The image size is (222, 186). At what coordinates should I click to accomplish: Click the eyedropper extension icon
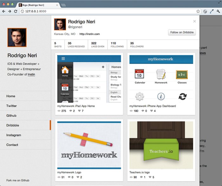click(212, 11)
